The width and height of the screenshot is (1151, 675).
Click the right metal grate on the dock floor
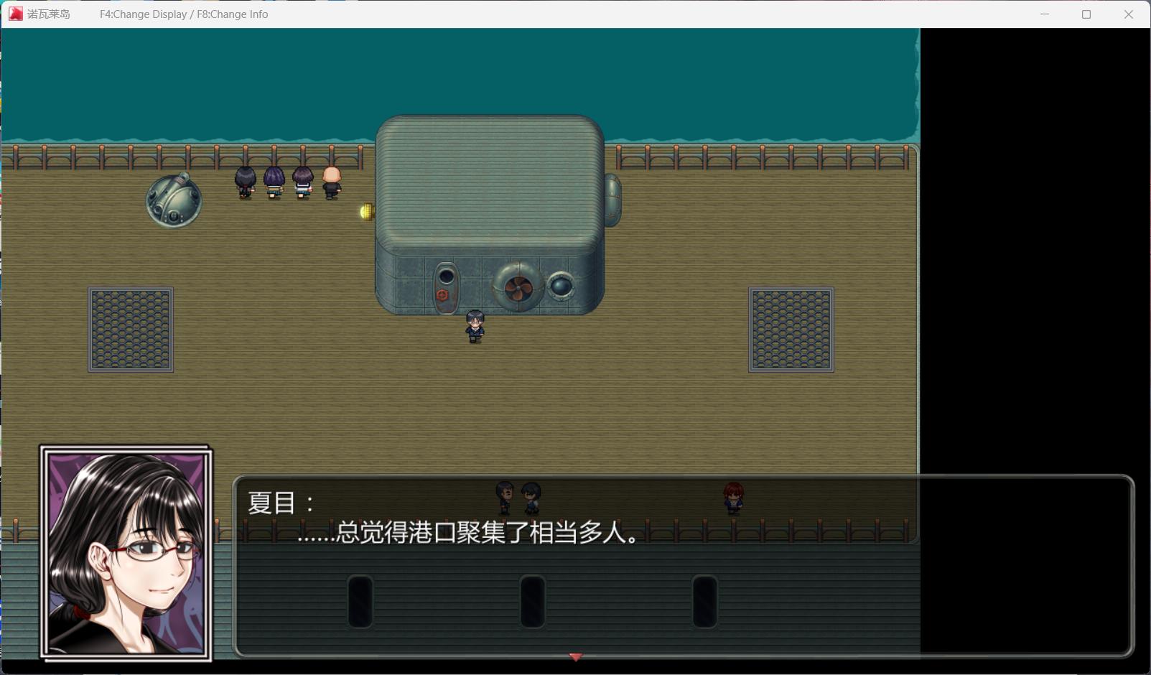pyautogui.click(x=793, y=330)
